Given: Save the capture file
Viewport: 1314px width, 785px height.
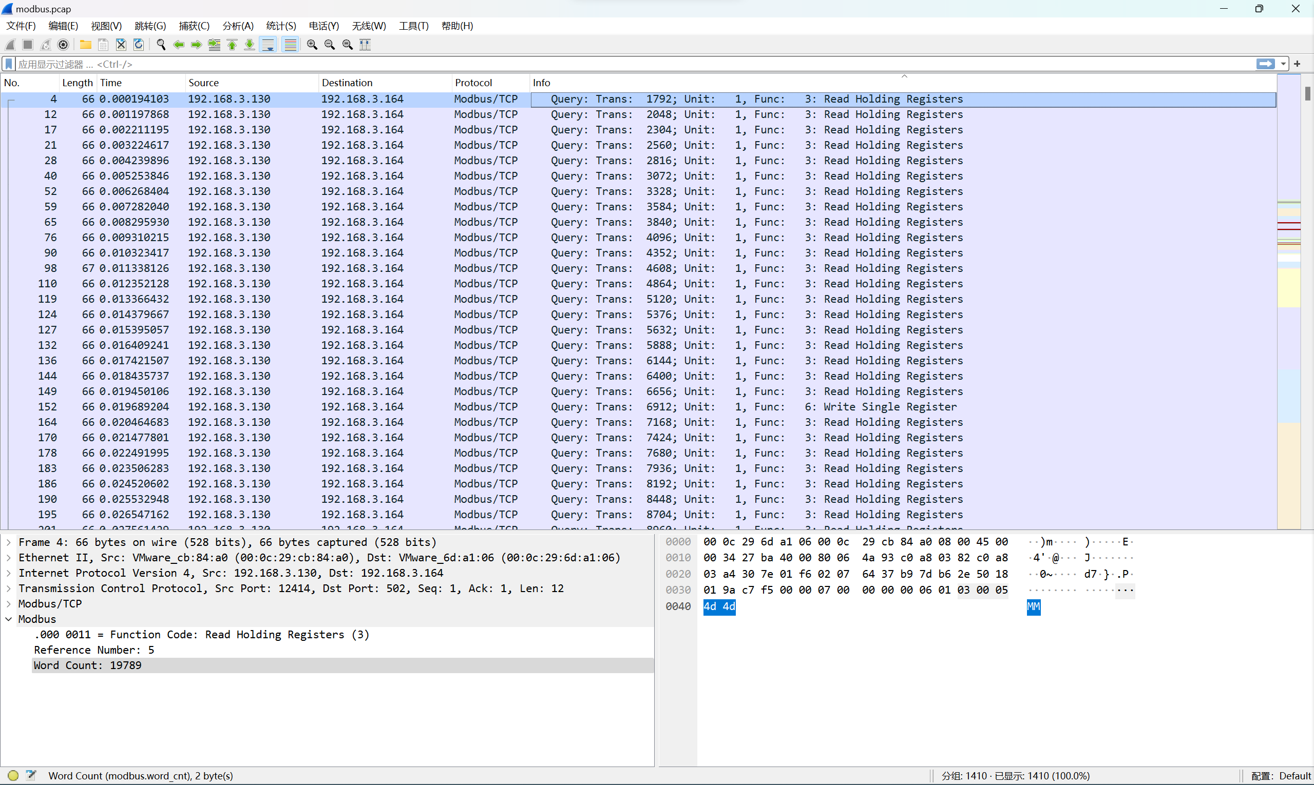Looking at the screenshot, I should 103,45.
